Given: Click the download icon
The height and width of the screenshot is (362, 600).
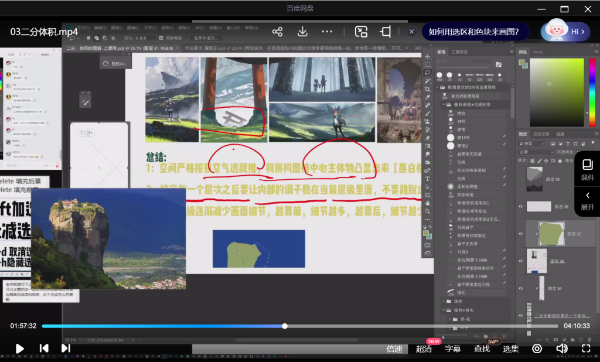Looking at the screenshot, I should click(302, 32).
